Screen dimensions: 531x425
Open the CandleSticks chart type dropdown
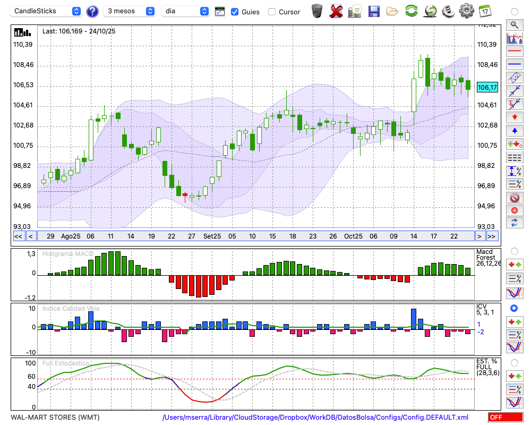click(x=47, y=11)
